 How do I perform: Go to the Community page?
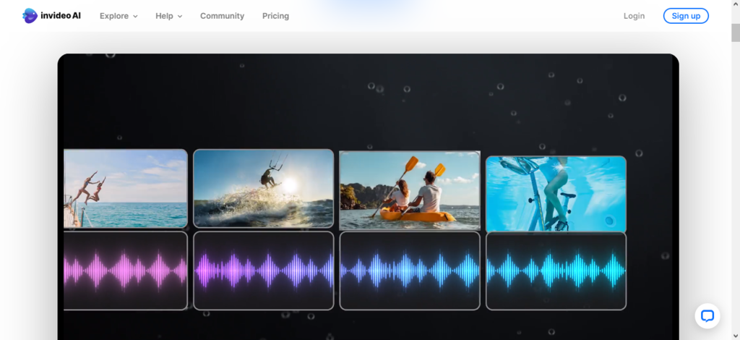tap(222, 16)
